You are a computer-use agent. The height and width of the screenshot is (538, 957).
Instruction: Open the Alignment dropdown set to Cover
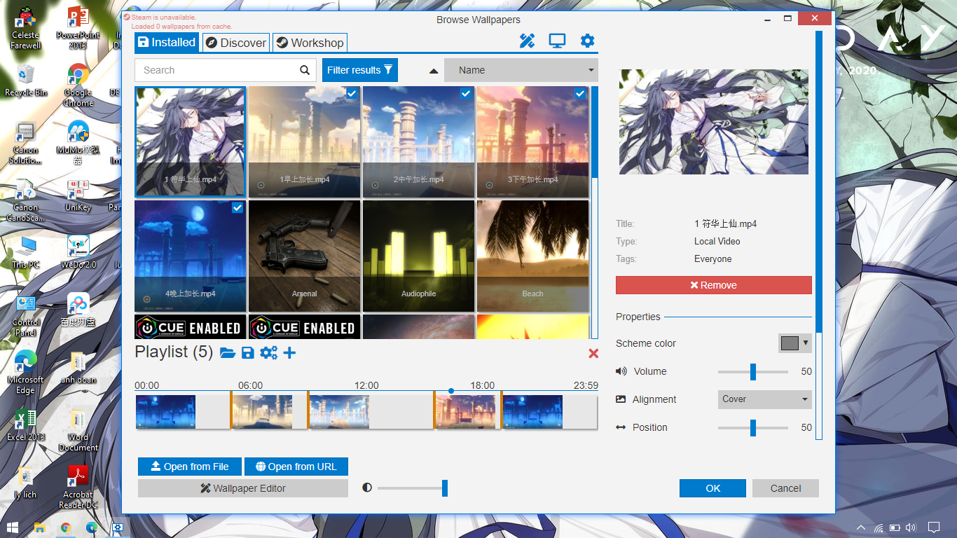tap(764, 399)
